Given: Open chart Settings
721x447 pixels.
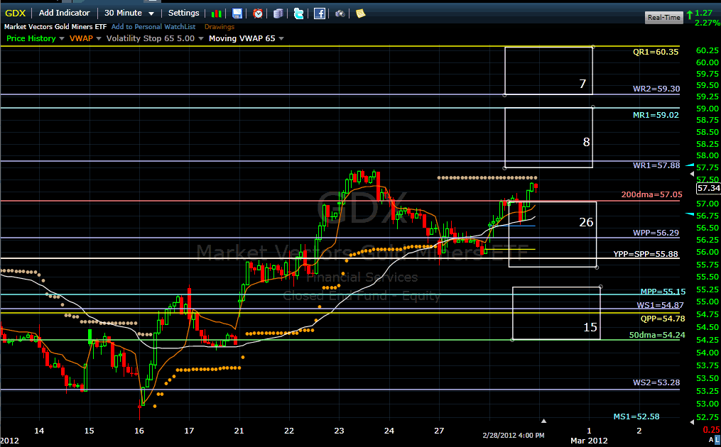Looking at the screenshot, I should pos(183,13).
